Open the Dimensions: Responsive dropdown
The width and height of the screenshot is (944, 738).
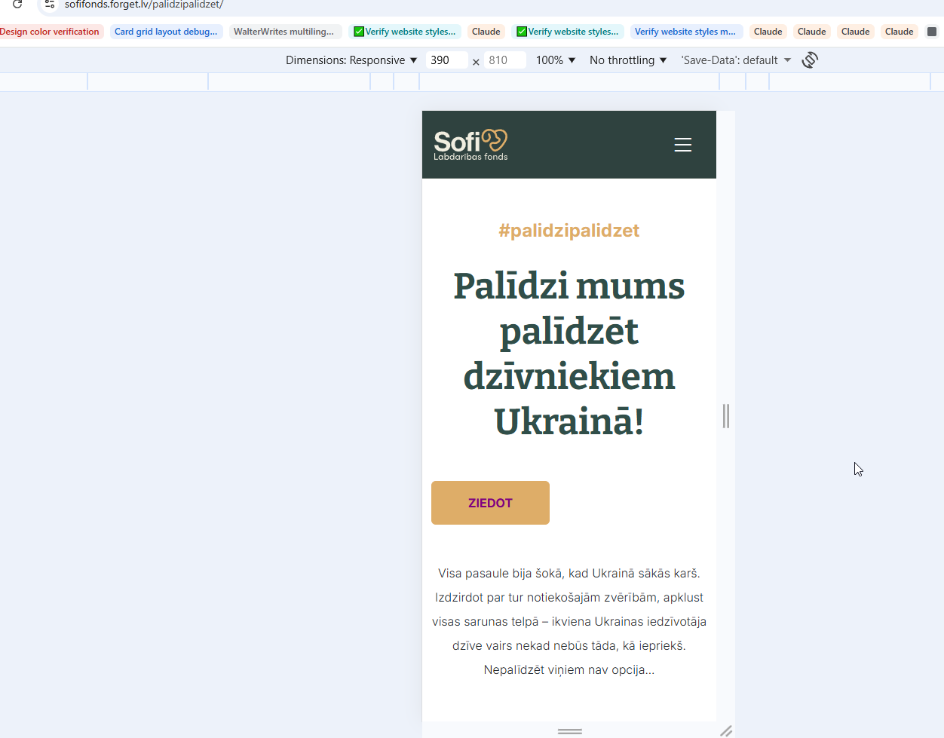point(351,60)
